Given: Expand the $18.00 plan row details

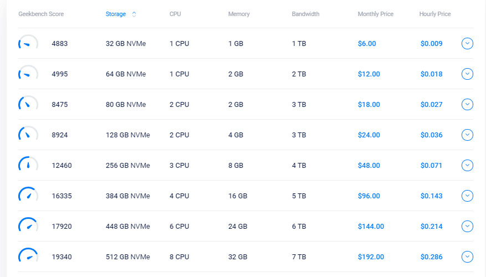Looking at the screenshot, I should click(467, 104).
